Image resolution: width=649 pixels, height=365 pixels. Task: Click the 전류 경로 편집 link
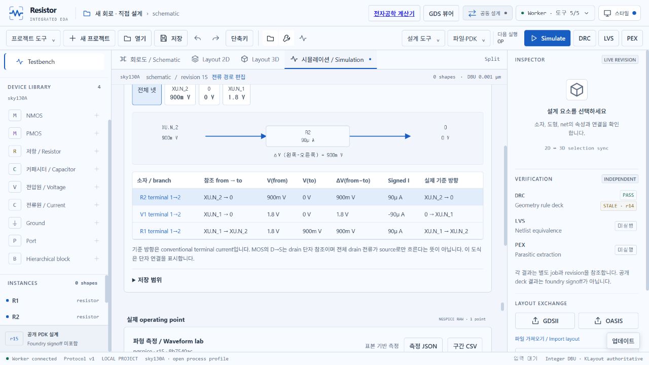(229, 77)
